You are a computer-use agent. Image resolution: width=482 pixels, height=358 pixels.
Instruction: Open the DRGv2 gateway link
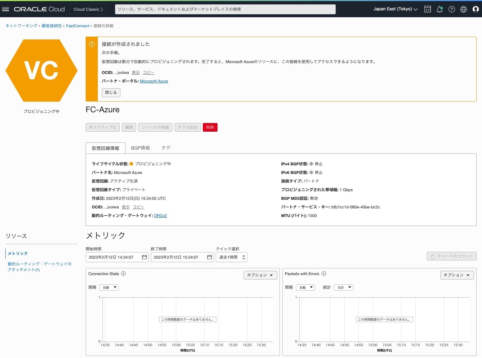pyautogui.click(x=161, y=216)
